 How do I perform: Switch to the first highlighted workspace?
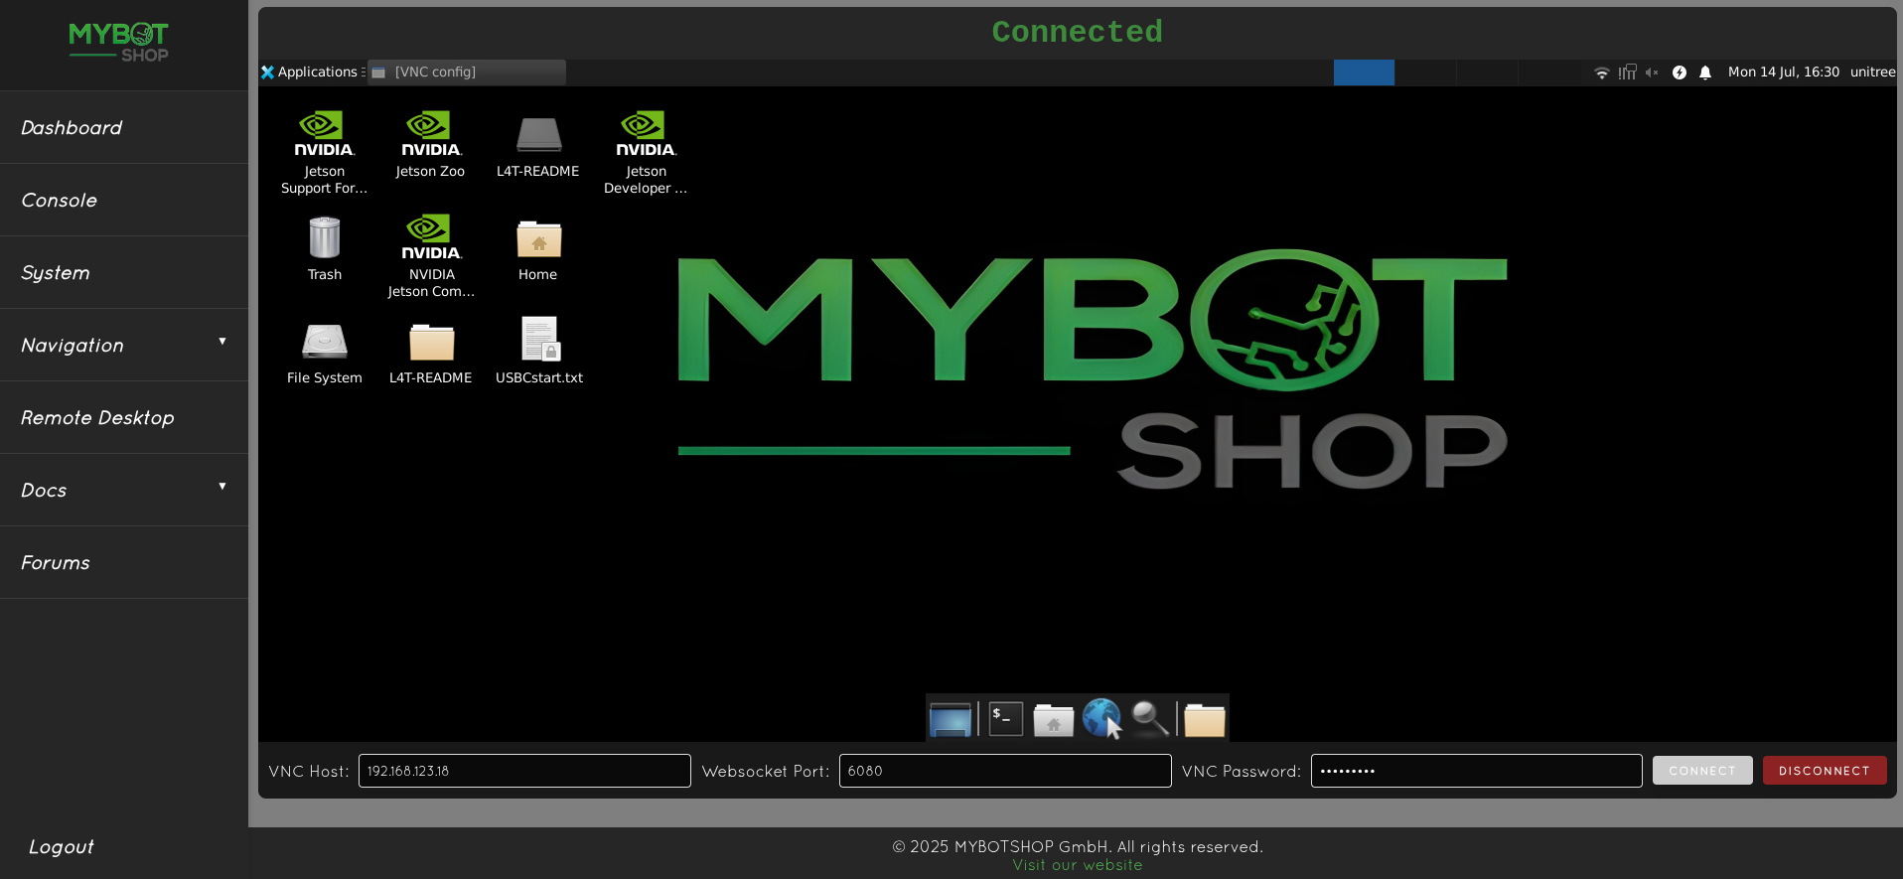click(x=1364, y=73)
